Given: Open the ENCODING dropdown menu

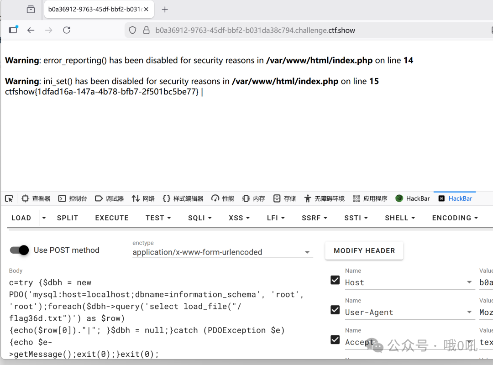Looking at the screenshot, I should coord(455,218).
